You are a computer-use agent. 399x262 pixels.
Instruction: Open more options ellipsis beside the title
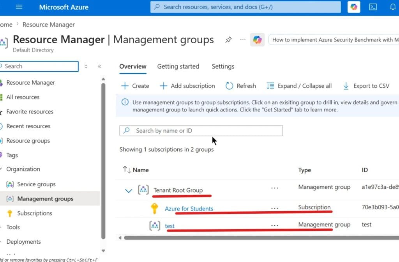pyautogui.click(x=243, y=39)
